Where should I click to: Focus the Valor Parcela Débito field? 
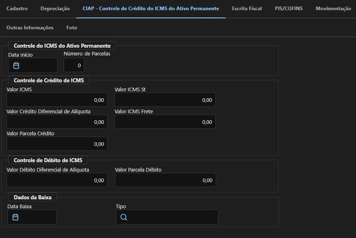[166, 180]
